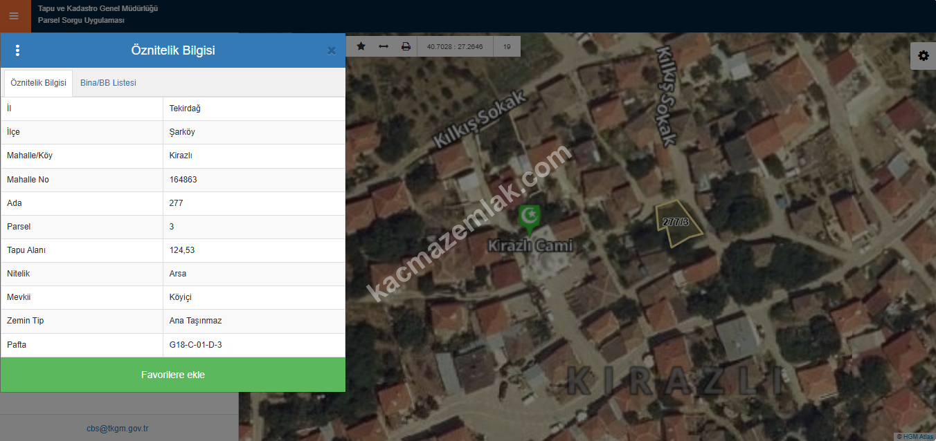
Task: Select the Öznitelik Bilgisi tab
Action: pos(38,83)
